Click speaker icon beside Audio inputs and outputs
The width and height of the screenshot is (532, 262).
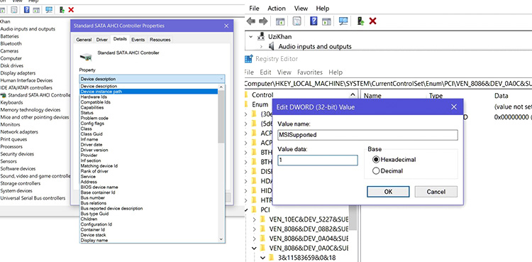coord(272,46)
